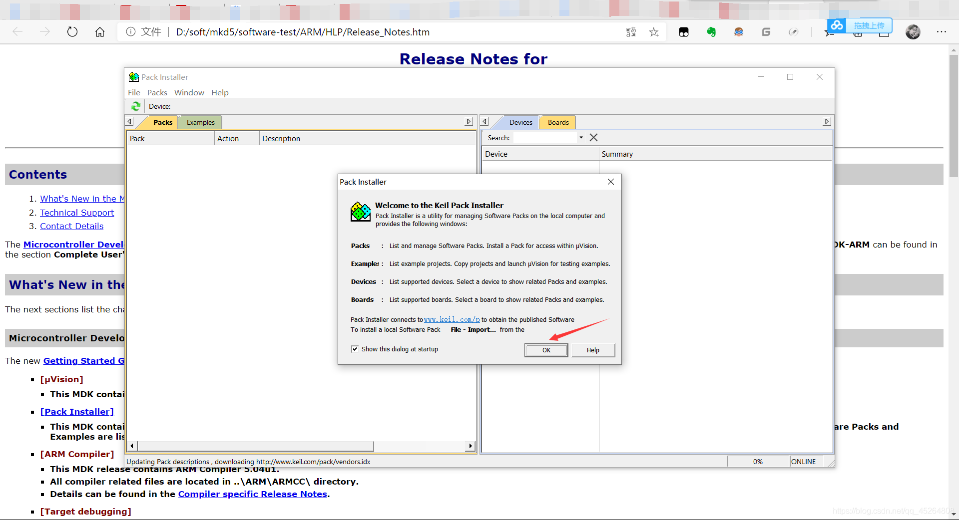Click OK in the welcome dialog

(x=546, y=350)
